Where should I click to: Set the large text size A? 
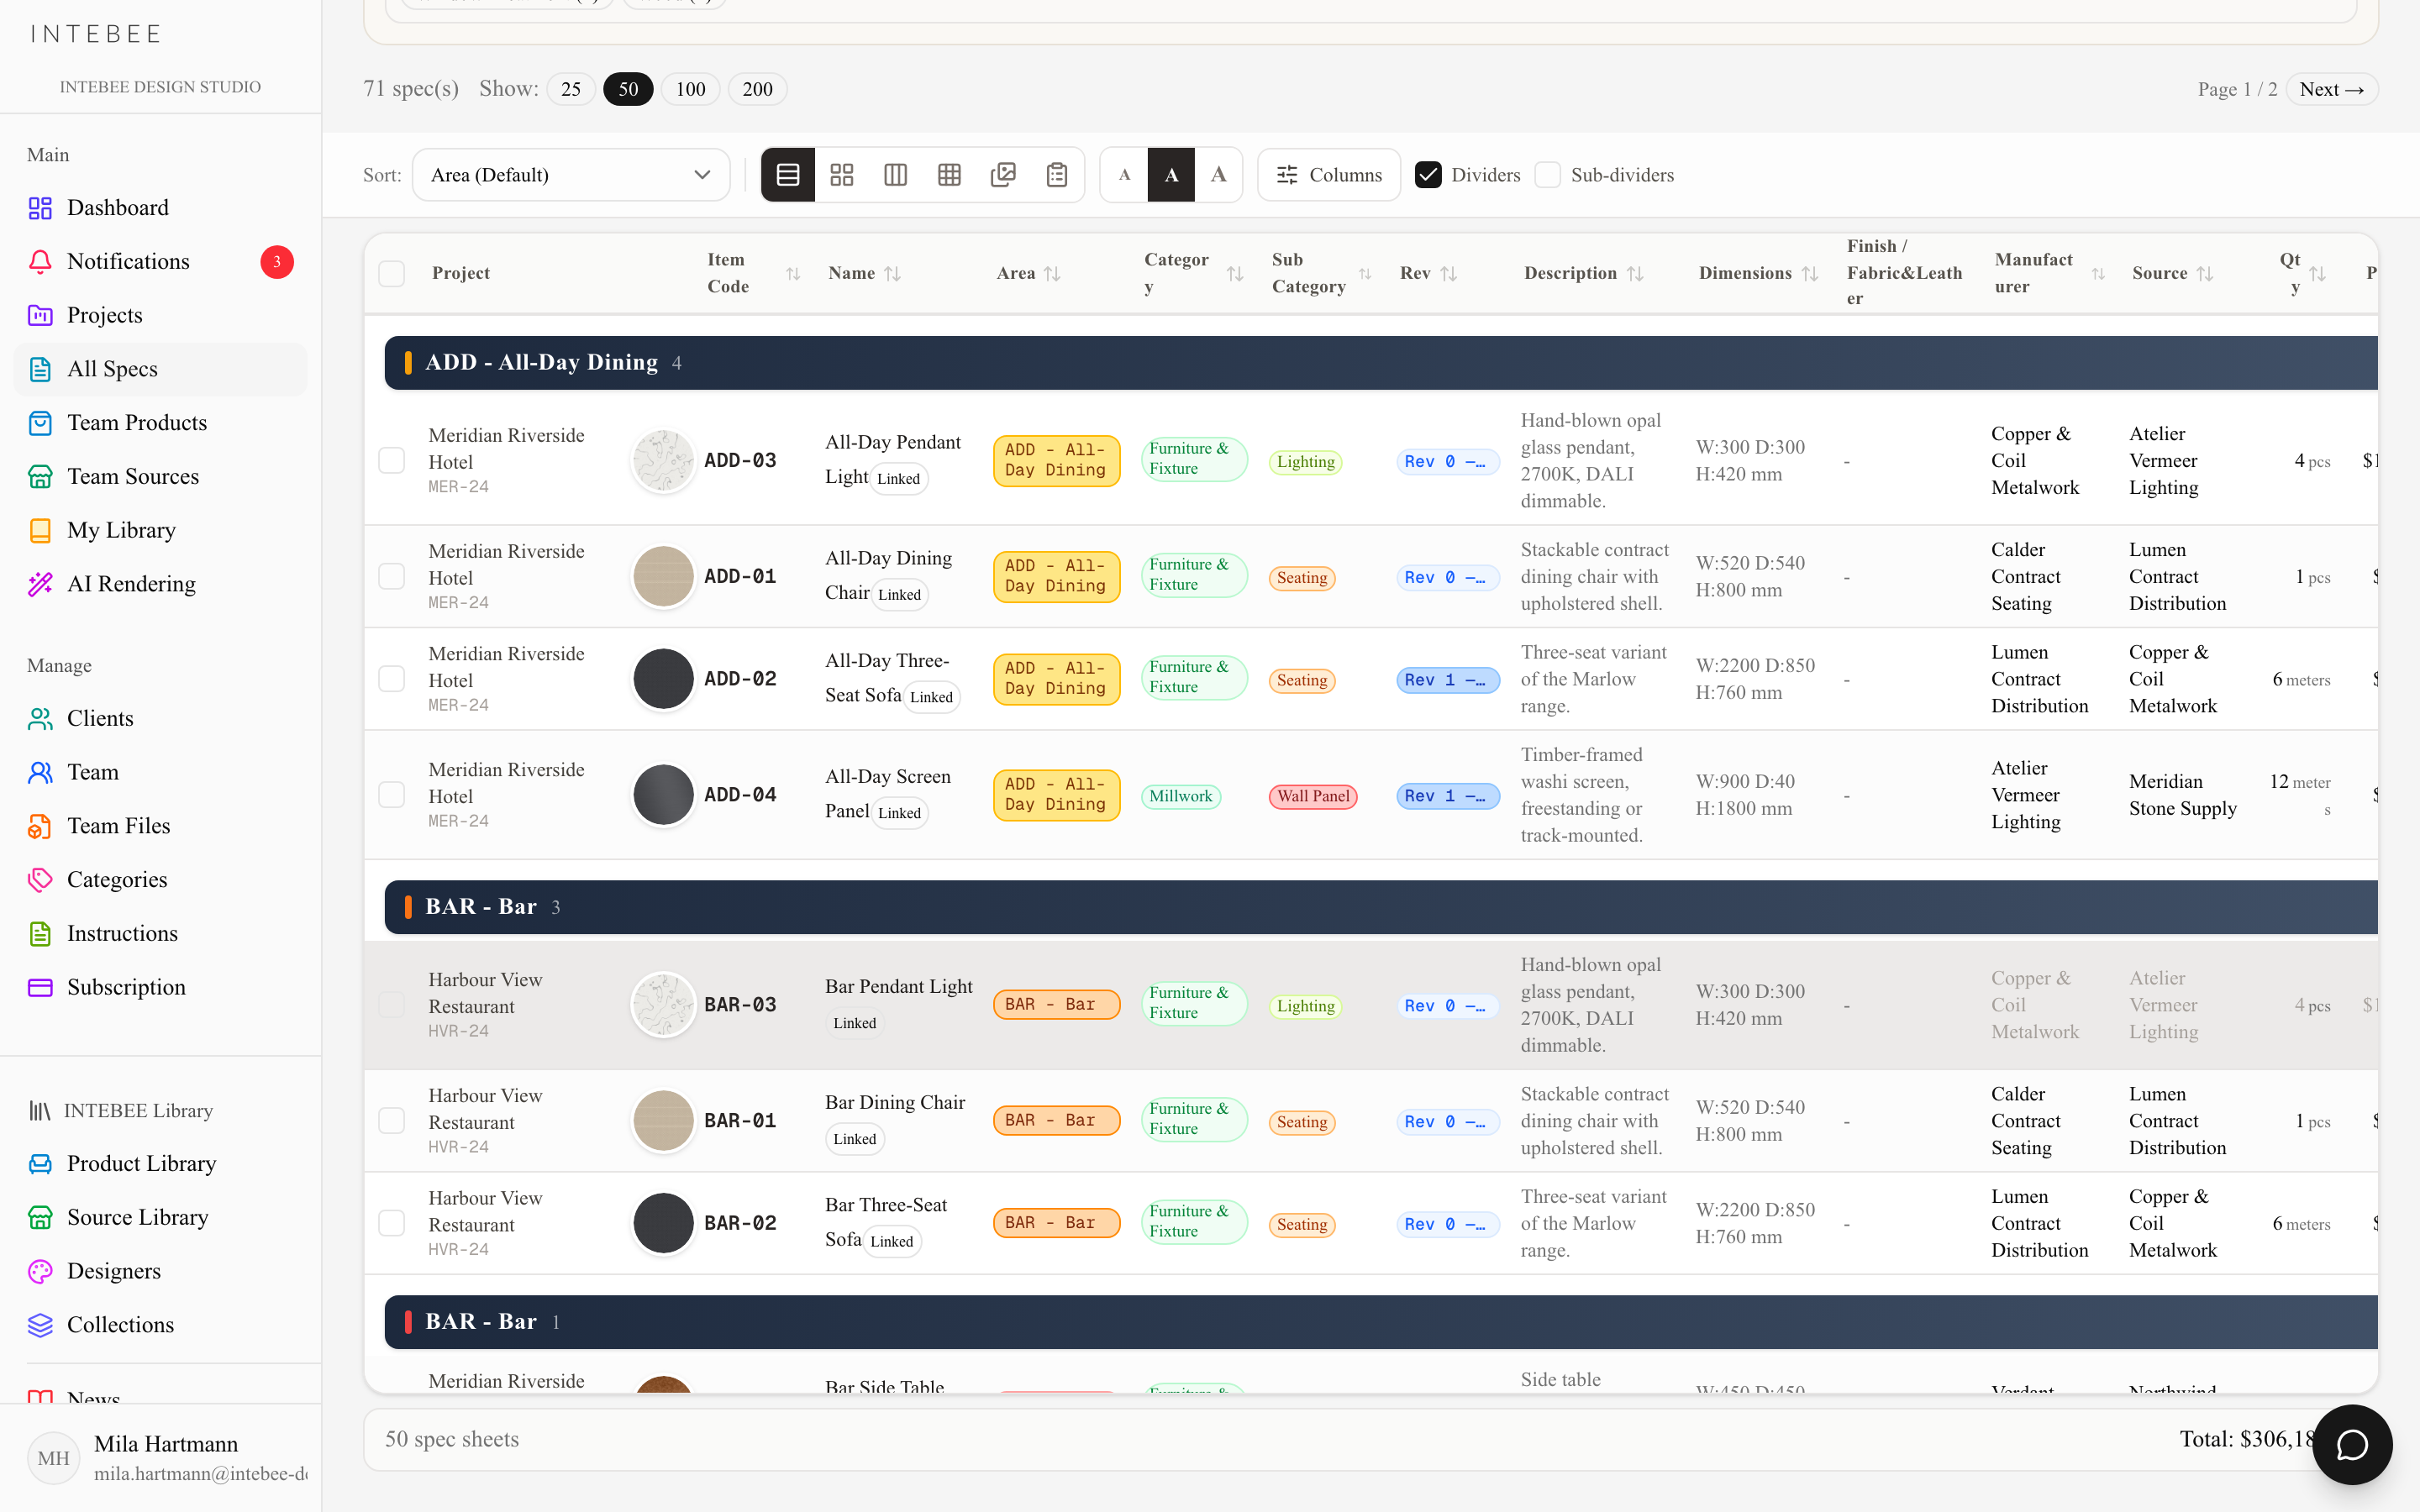pyautogui.click(x=1218, y=175)
